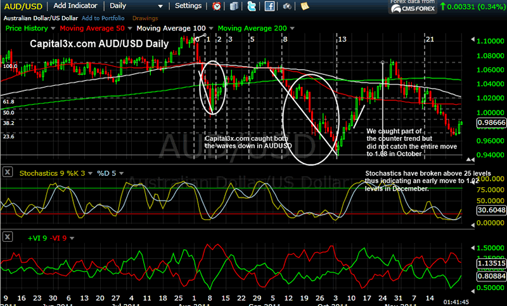Expand Stochastics 9 %K 3 settings arrow

pyautogui.click(x=90, y=173)
